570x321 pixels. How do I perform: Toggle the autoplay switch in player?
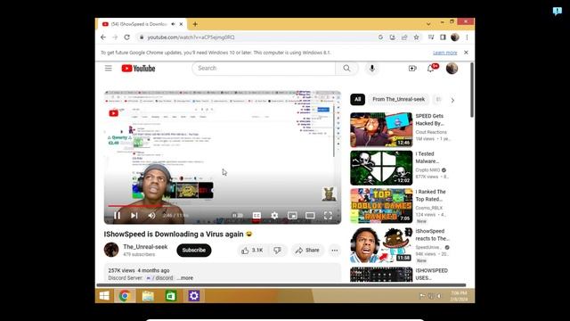pos(238,216)
